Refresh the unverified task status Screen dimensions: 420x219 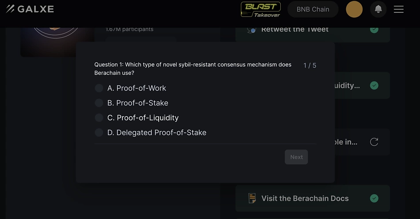pyautogui.click(x=374, y=142)
